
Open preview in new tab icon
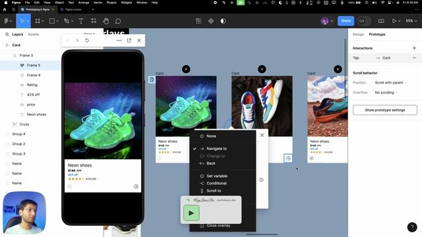coord(129,40)
